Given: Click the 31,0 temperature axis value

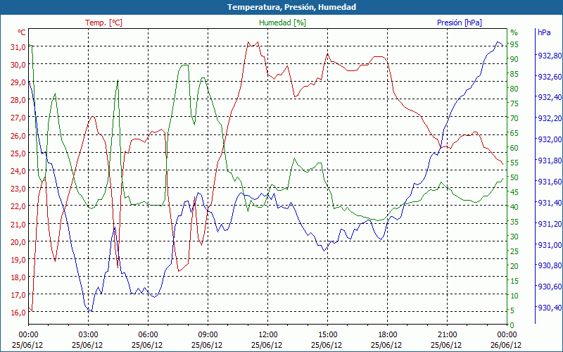Looking at the screenshot, I should [x=18, y=47].
